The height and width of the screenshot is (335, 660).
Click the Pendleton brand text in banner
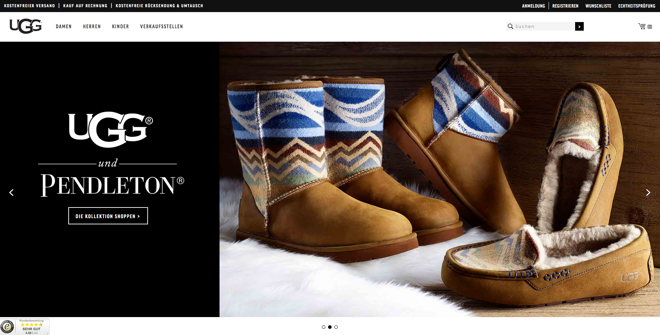(112, 185)
